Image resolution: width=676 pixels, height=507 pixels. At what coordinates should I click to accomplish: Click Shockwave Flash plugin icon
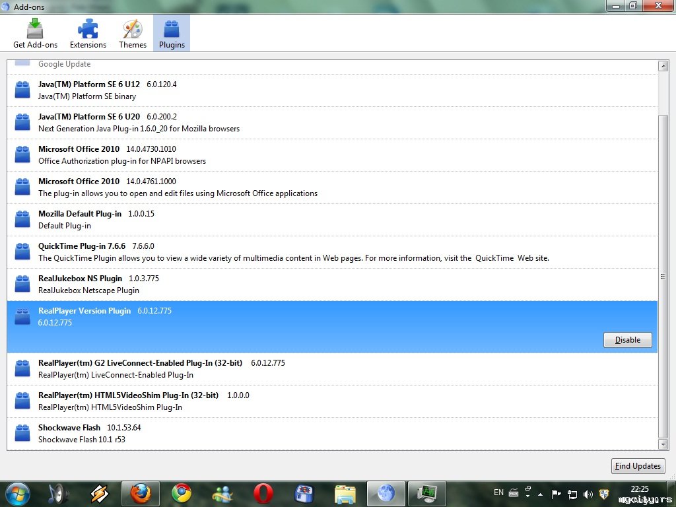point(22,433)
